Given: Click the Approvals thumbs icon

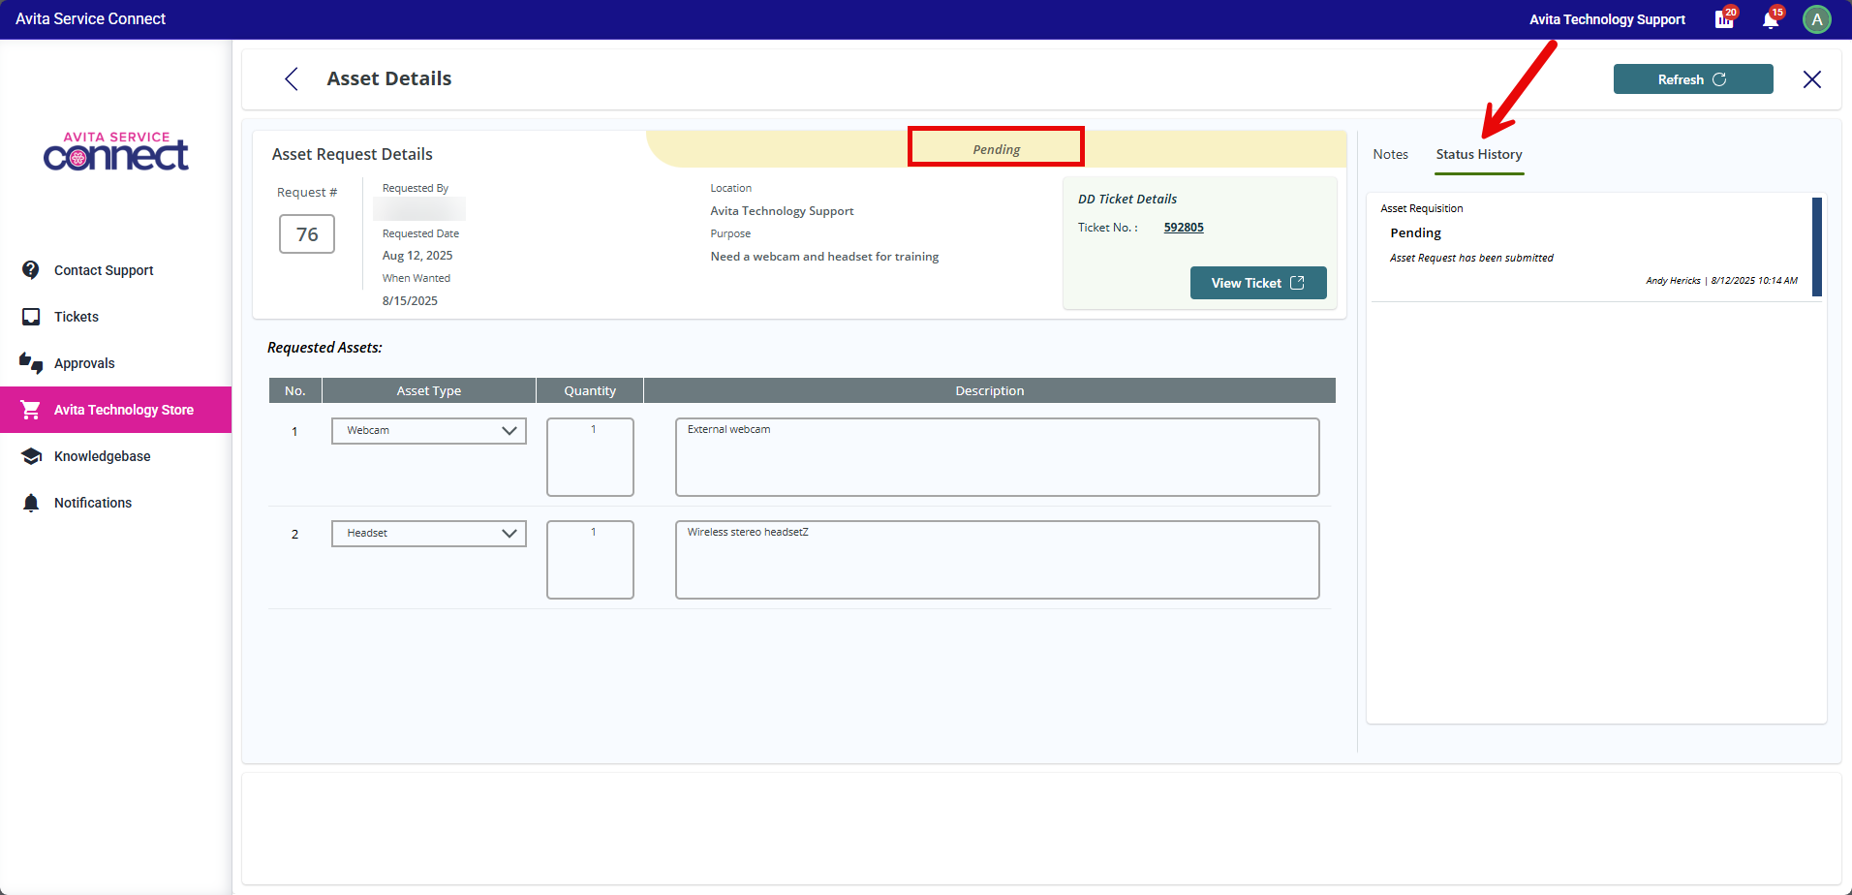Looking at the screenshot, I should pyautogui.click(x=31, y=363).
